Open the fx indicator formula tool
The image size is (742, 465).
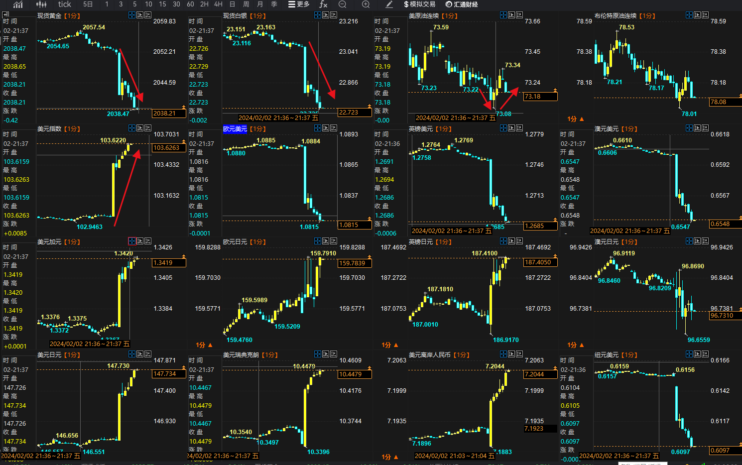(x=323, y=4)
